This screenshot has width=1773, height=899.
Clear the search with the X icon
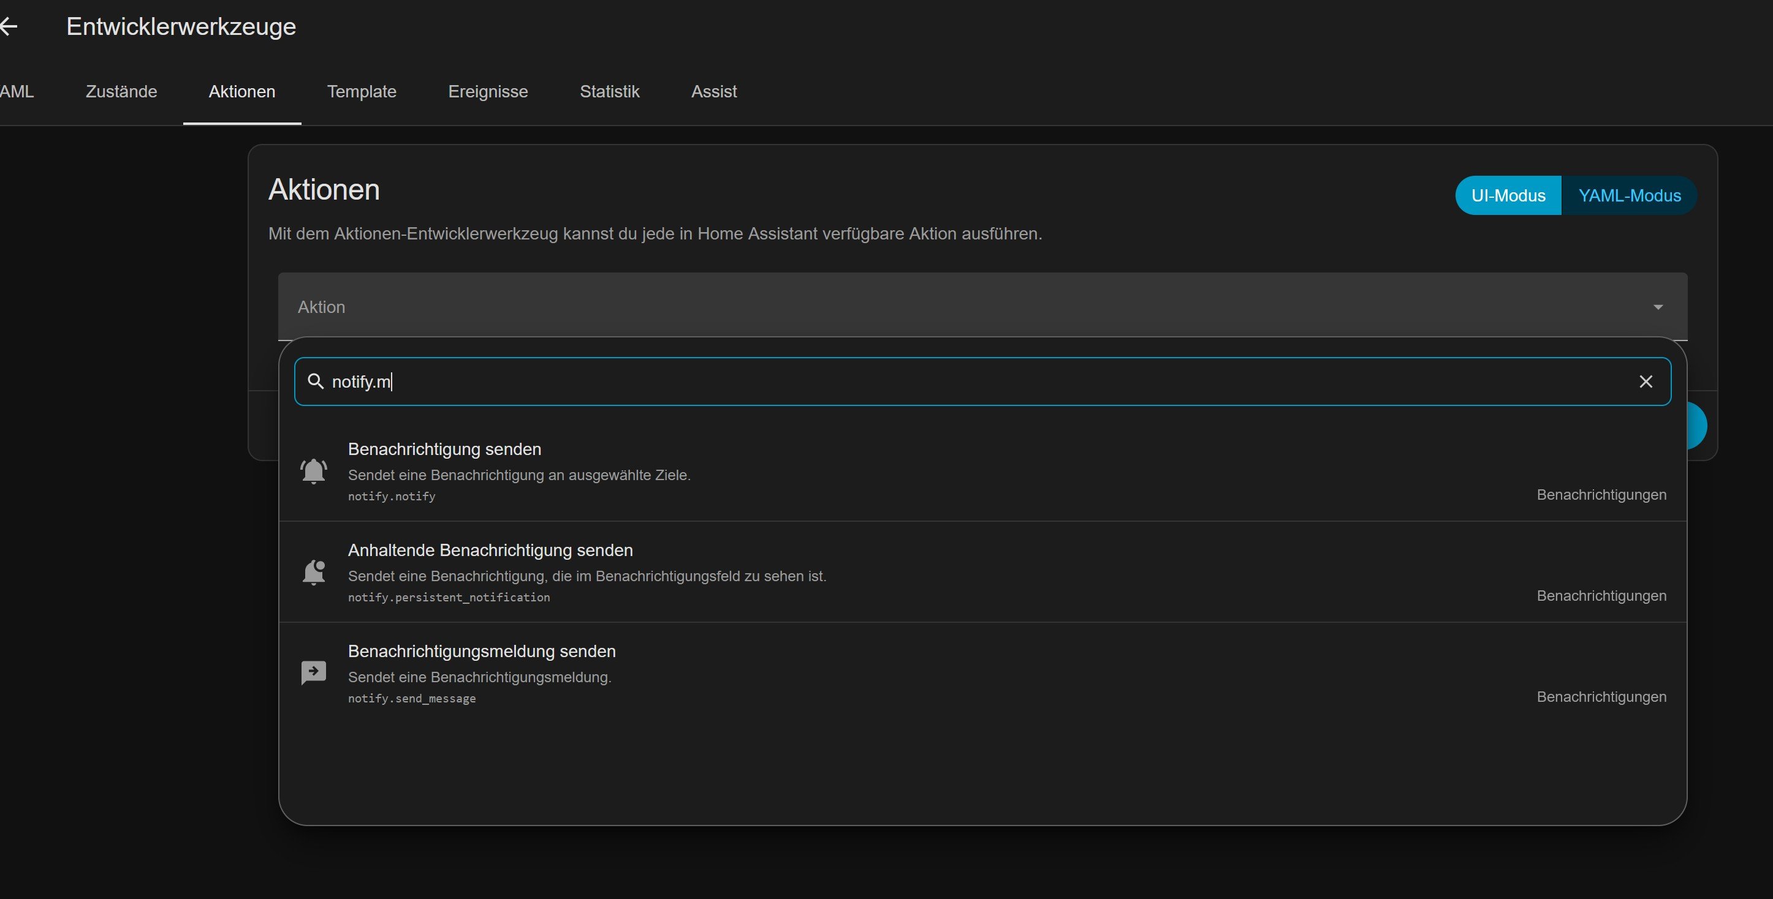[x=1646, y=381]
